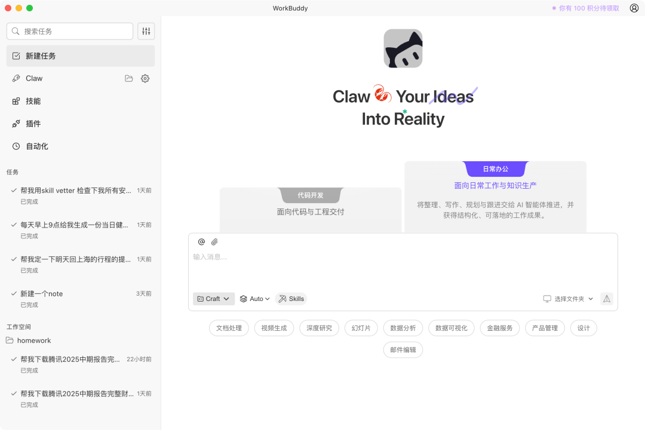Go to 技能 section
Image resolution: width=645 pixels, height=430 pixels.
point(81,101)
